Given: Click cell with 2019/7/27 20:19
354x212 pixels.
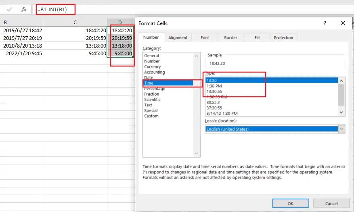Looking at the screenshot, I should coord(21,38).
